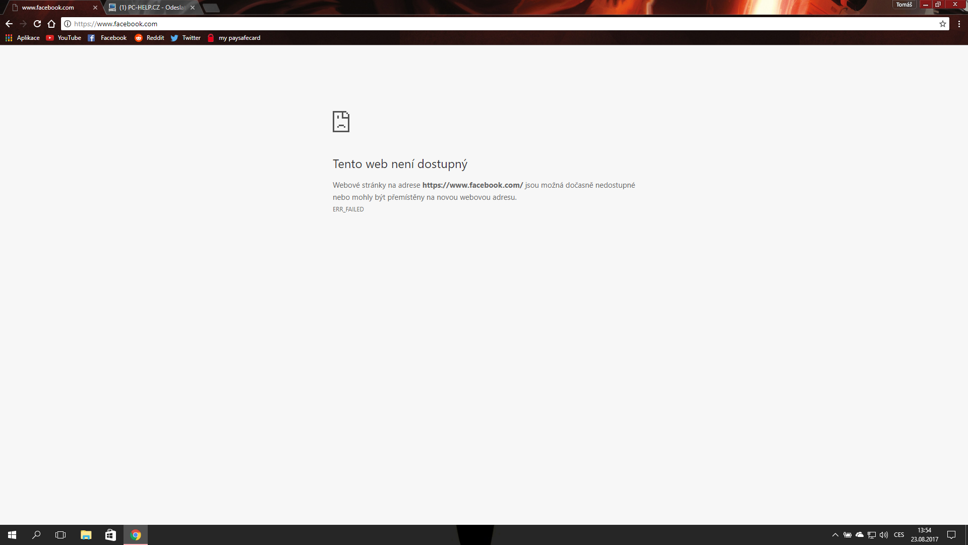Reload the failed Facebook page
The image size is (968, 545).
[x=37, y=24]
